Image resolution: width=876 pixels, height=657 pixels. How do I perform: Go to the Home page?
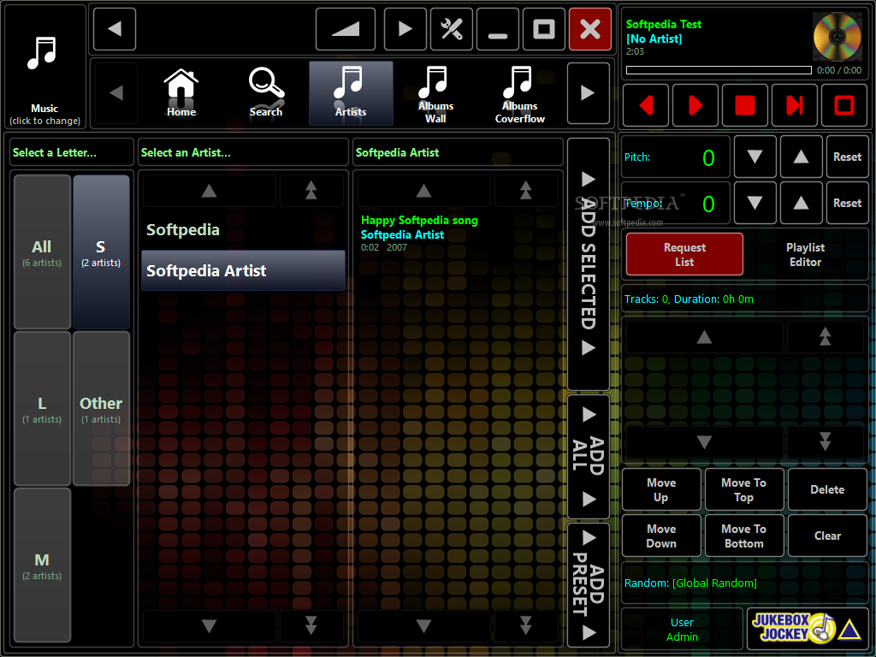[x=181, y=92]
